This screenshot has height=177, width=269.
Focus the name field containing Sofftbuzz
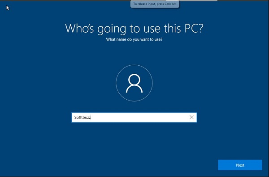[x=134, y=117]
